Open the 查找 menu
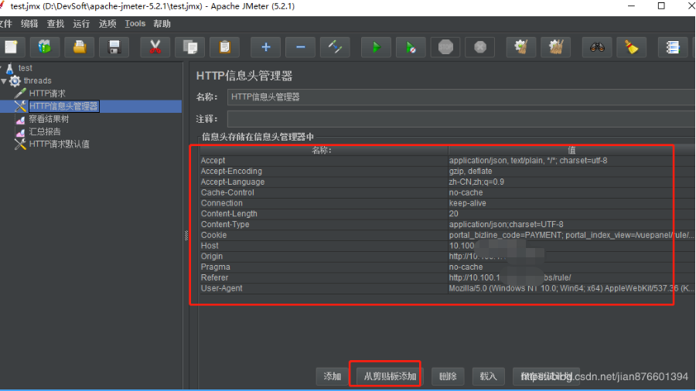 56,24
